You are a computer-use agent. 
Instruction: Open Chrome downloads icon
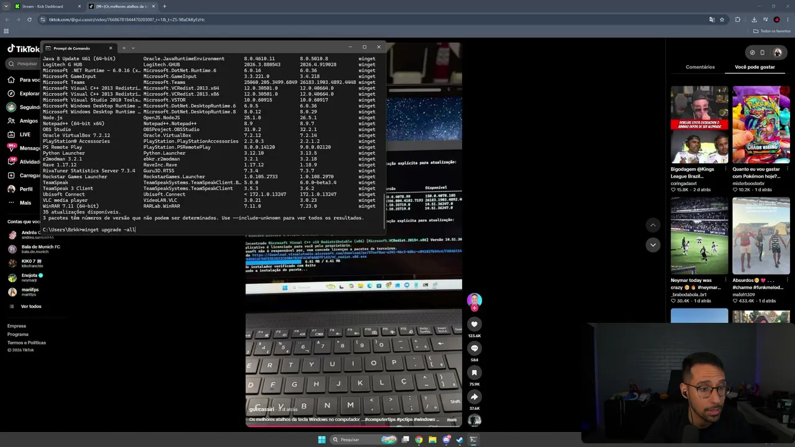[x=754, y=19]
